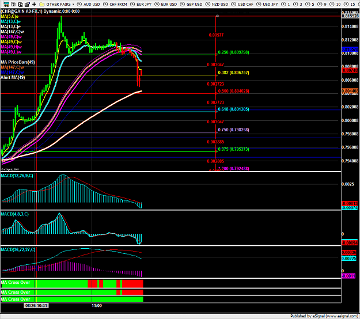Viewport: 360px width, 319px height.
Task: Select the white MA(13,C)e study label
Action: 10,26
